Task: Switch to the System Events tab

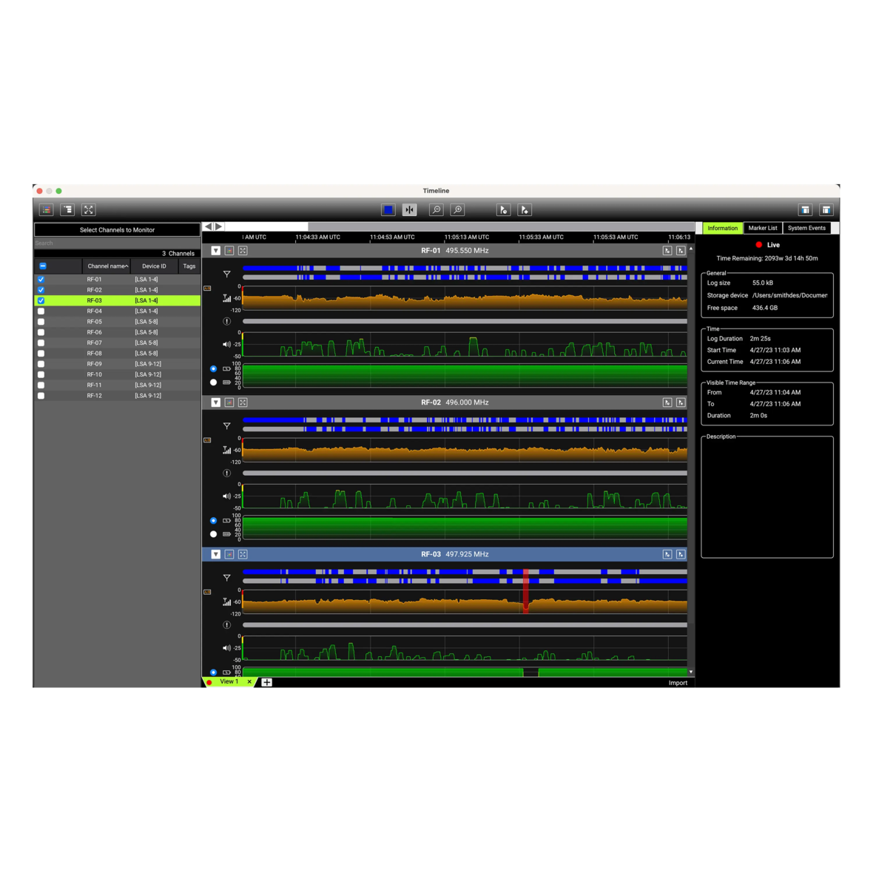Action: (x=806, y=229)
